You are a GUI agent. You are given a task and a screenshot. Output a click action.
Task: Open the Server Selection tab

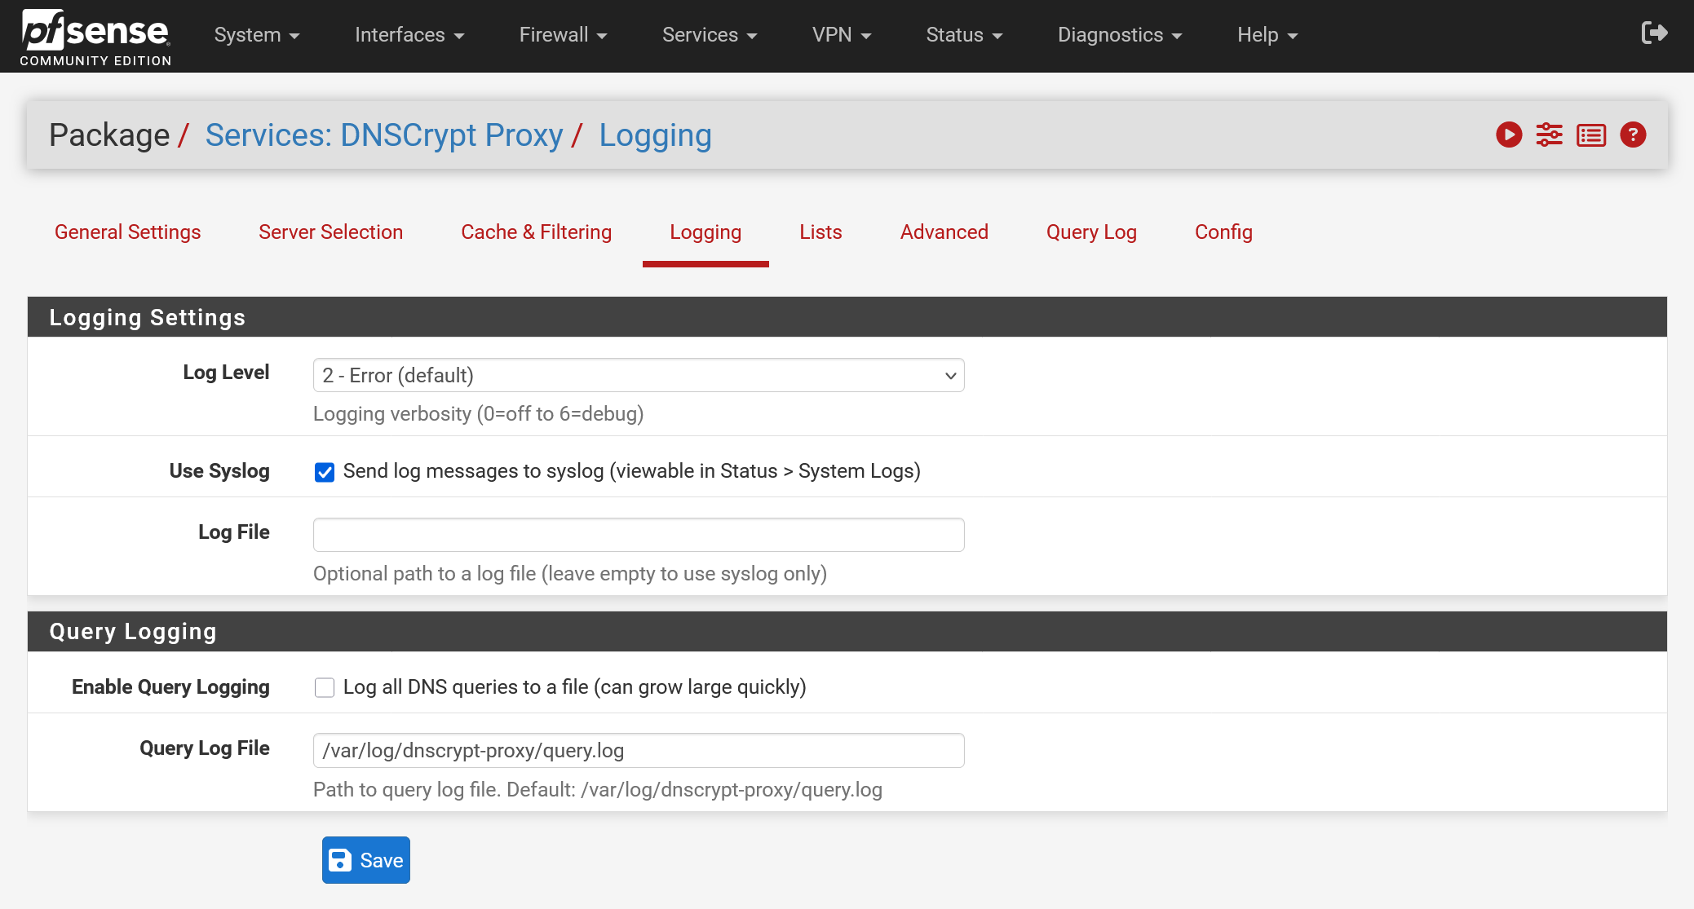pyautogui.click(x=330, y=232)
